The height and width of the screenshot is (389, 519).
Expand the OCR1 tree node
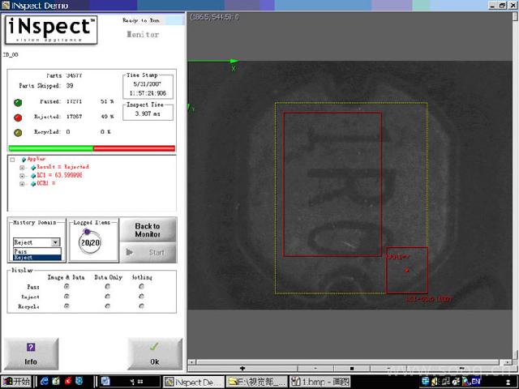pos(22,184)
